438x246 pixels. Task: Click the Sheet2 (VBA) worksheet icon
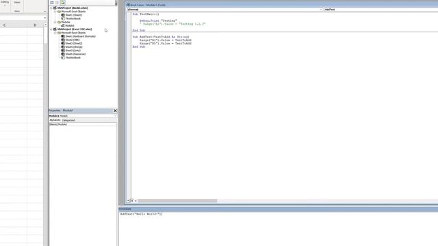pyautogui.click(x=63, y=40)
